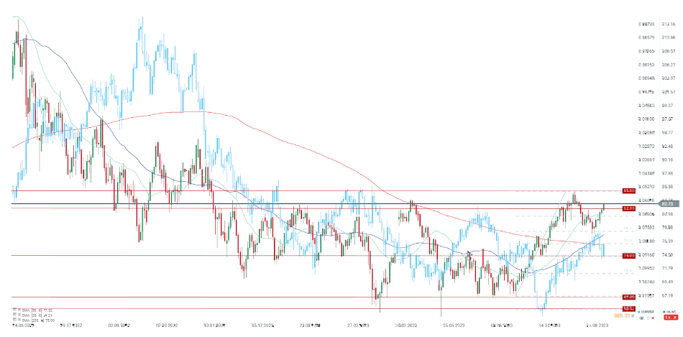
Task: Select the 74.00 horizontal level label
Action: (628, 256)
